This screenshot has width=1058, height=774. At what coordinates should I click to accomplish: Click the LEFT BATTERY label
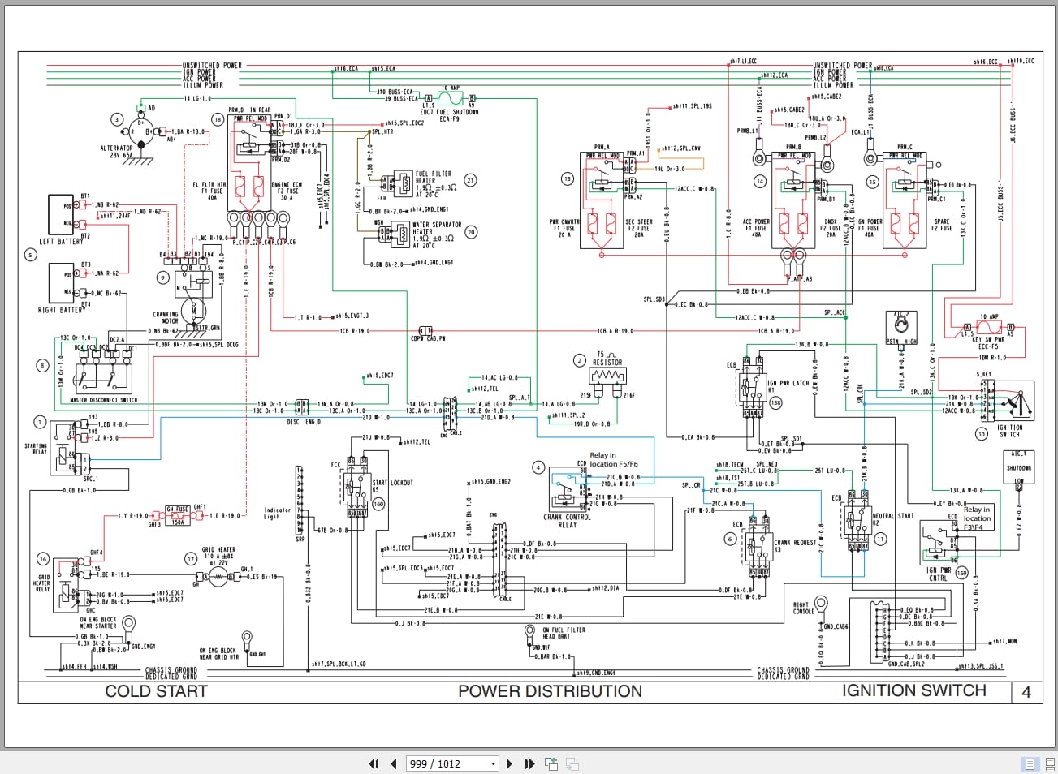point(61,242)
